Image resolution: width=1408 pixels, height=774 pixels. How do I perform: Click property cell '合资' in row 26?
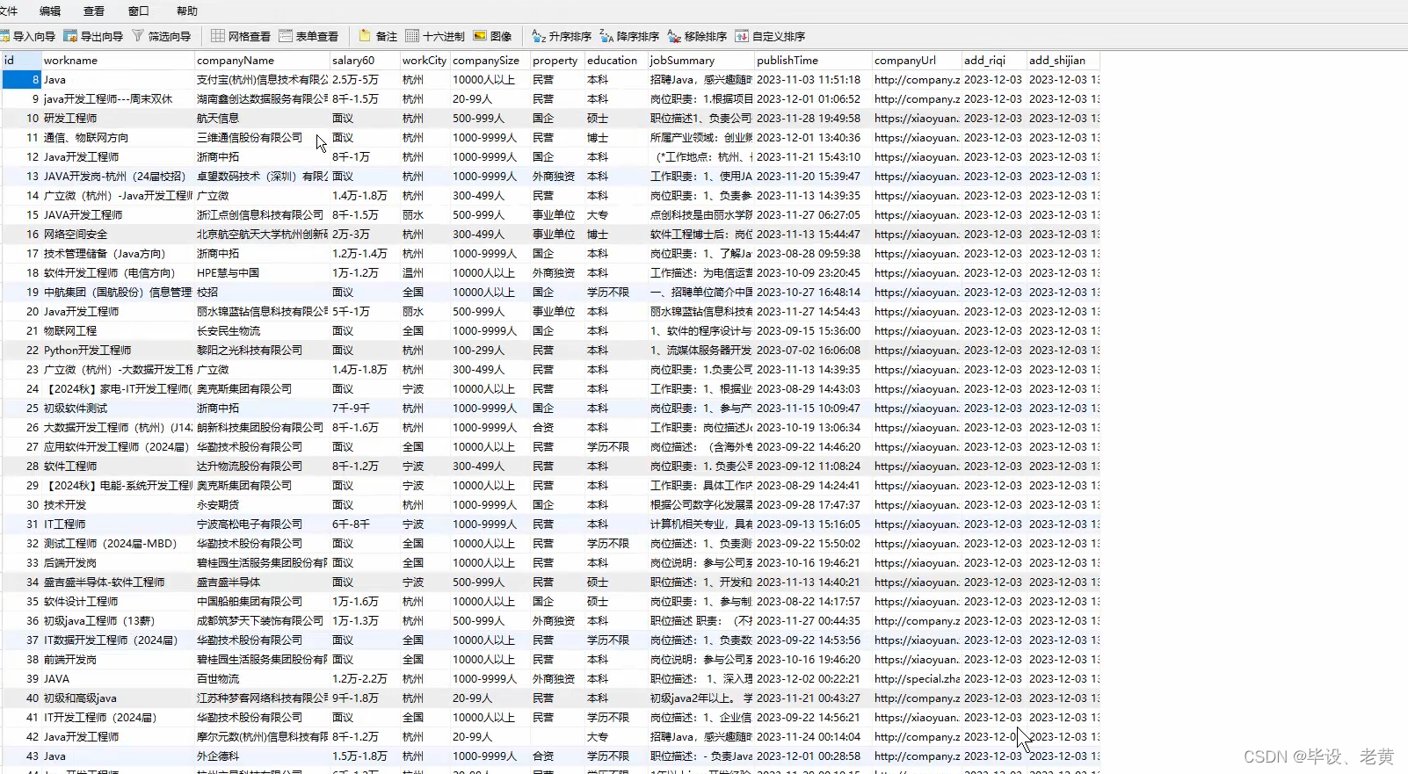point(557,428)
